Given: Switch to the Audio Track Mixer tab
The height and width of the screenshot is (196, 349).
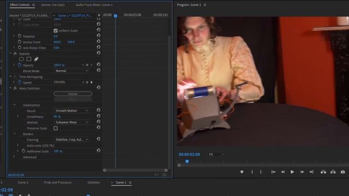Looking at the screenshot, I should (x=94, y=5).
